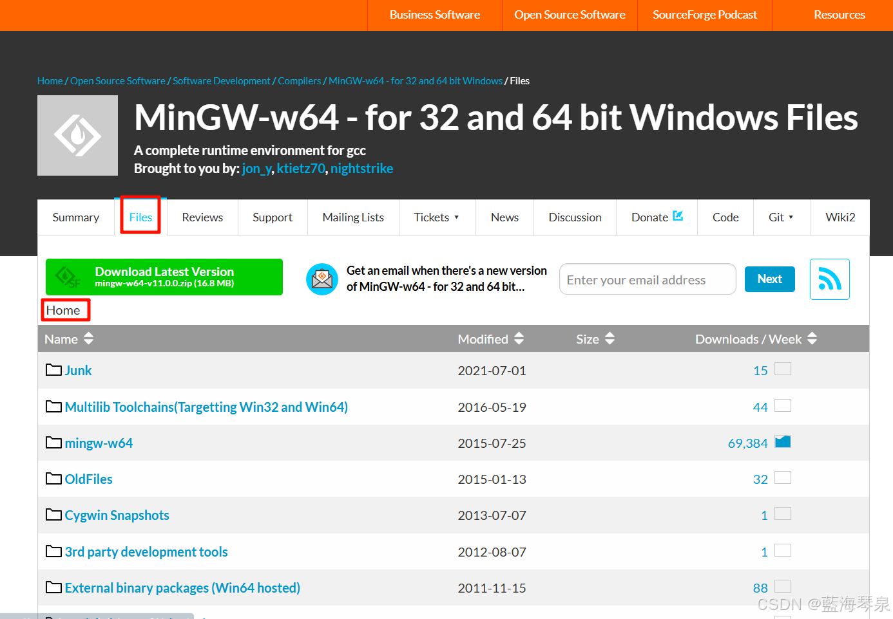Open the Mailing Lists tab
Image resolution: width=893 pixels, height=619 pixels.
pyautogui.click(x=353, y=217)
